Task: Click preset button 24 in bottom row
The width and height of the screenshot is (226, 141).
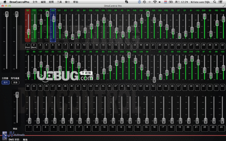Action: pyautogui.click(x=221, y=128)
